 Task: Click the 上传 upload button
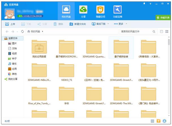click(x=10, y=24)
